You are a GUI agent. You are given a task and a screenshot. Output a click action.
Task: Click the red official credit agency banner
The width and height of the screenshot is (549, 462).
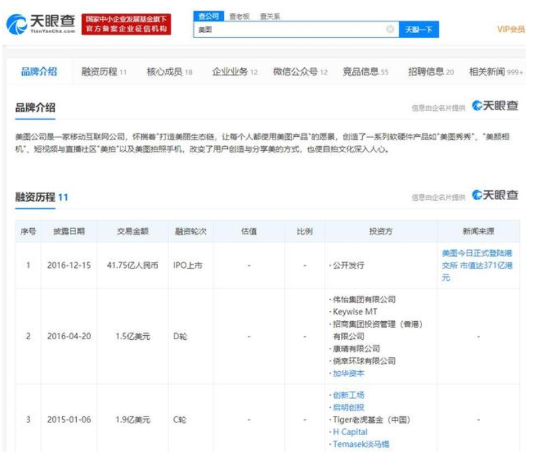(x=126, y=24)
